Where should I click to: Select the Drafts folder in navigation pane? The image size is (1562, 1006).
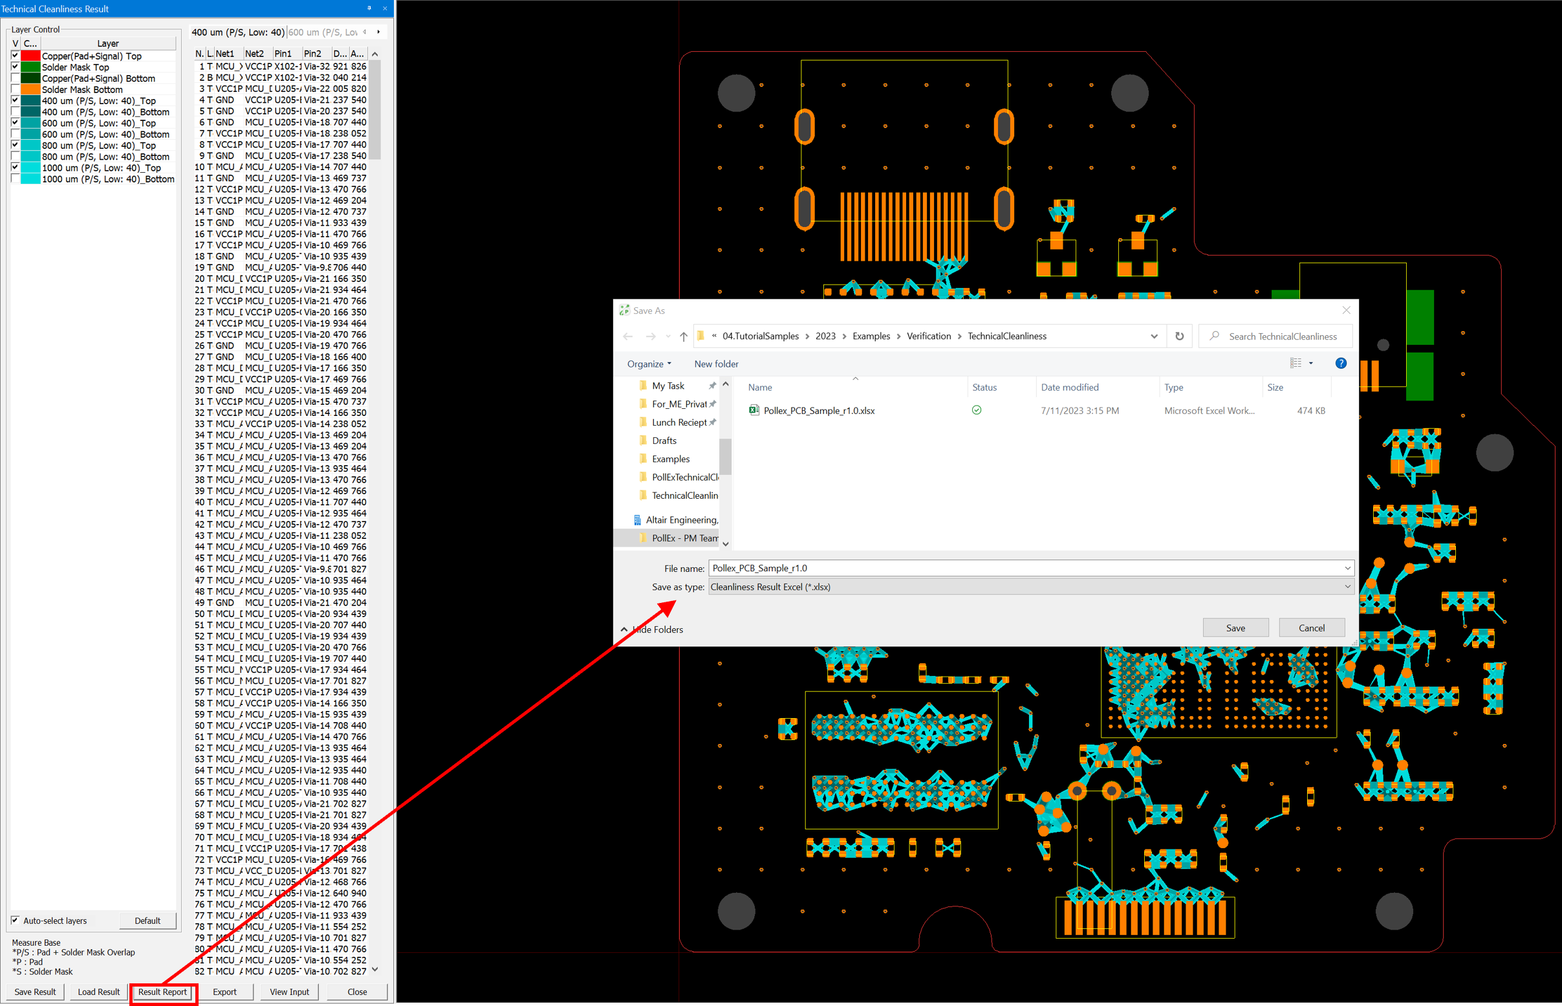click(664, 441)
